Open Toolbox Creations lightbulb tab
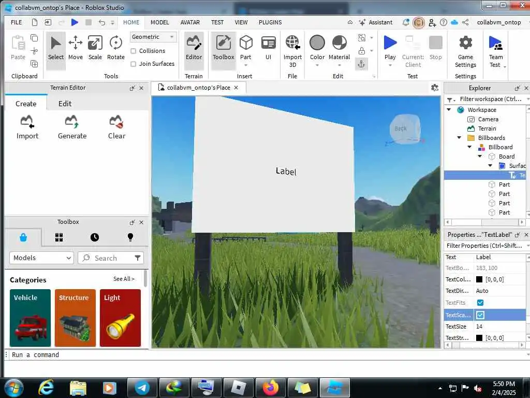This screenshot has width=530, height=398. coord(130,237)
